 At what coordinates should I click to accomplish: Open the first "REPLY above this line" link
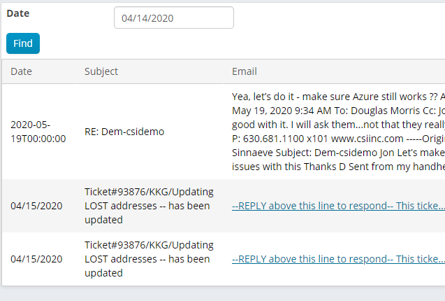337,206
